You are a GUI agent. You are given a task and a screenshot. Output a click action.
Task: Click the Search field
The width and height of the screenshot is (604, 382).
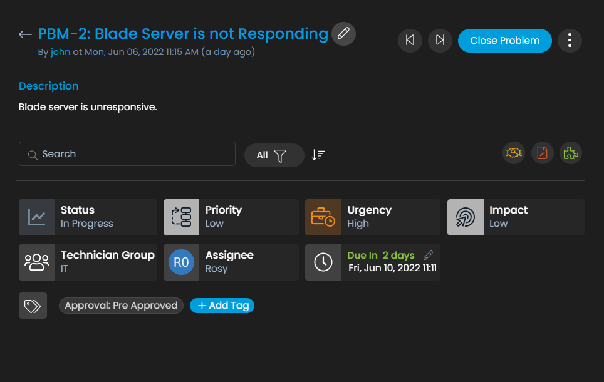127,153
